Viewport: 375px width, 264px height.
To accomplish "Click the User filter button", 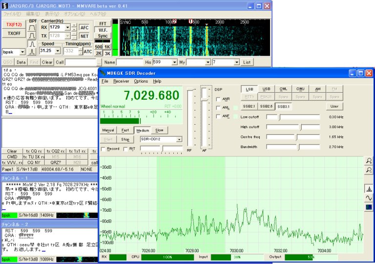I will tap(334, 106).
